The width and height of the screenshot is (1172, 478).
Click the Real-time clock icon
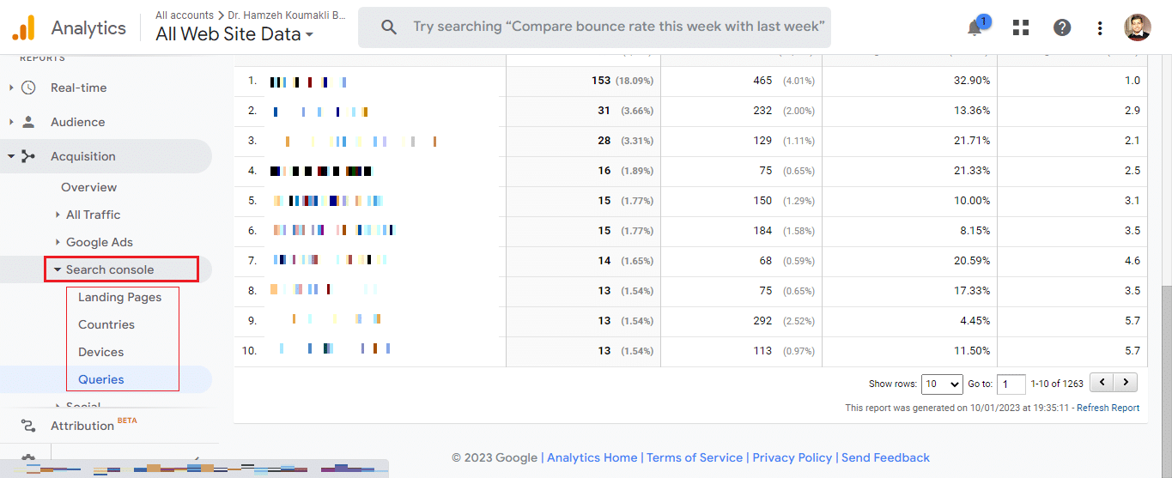point(28,88)
